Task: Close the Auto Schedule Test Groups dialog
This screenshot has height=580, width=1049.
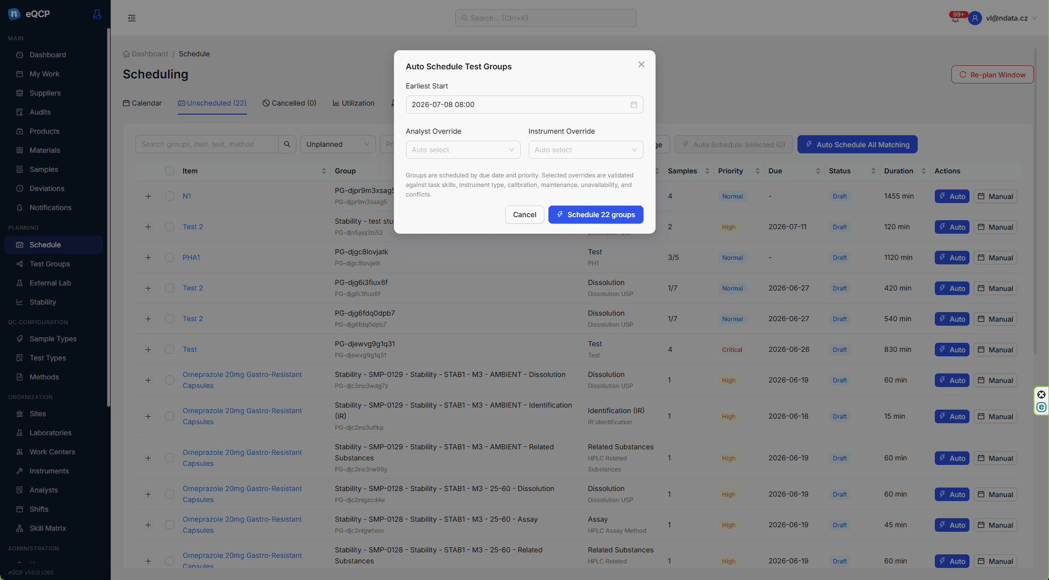Action: coord(641,64)
